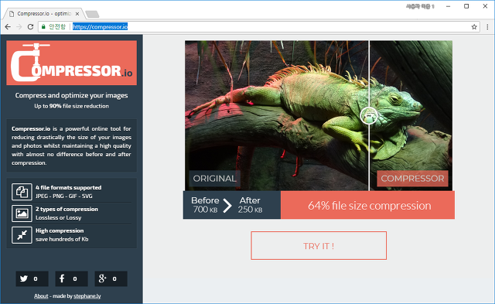The height and width of the screenshot is (304, 495).
Task: Select the Compressor.io tab
Action: tap(44, 14)
